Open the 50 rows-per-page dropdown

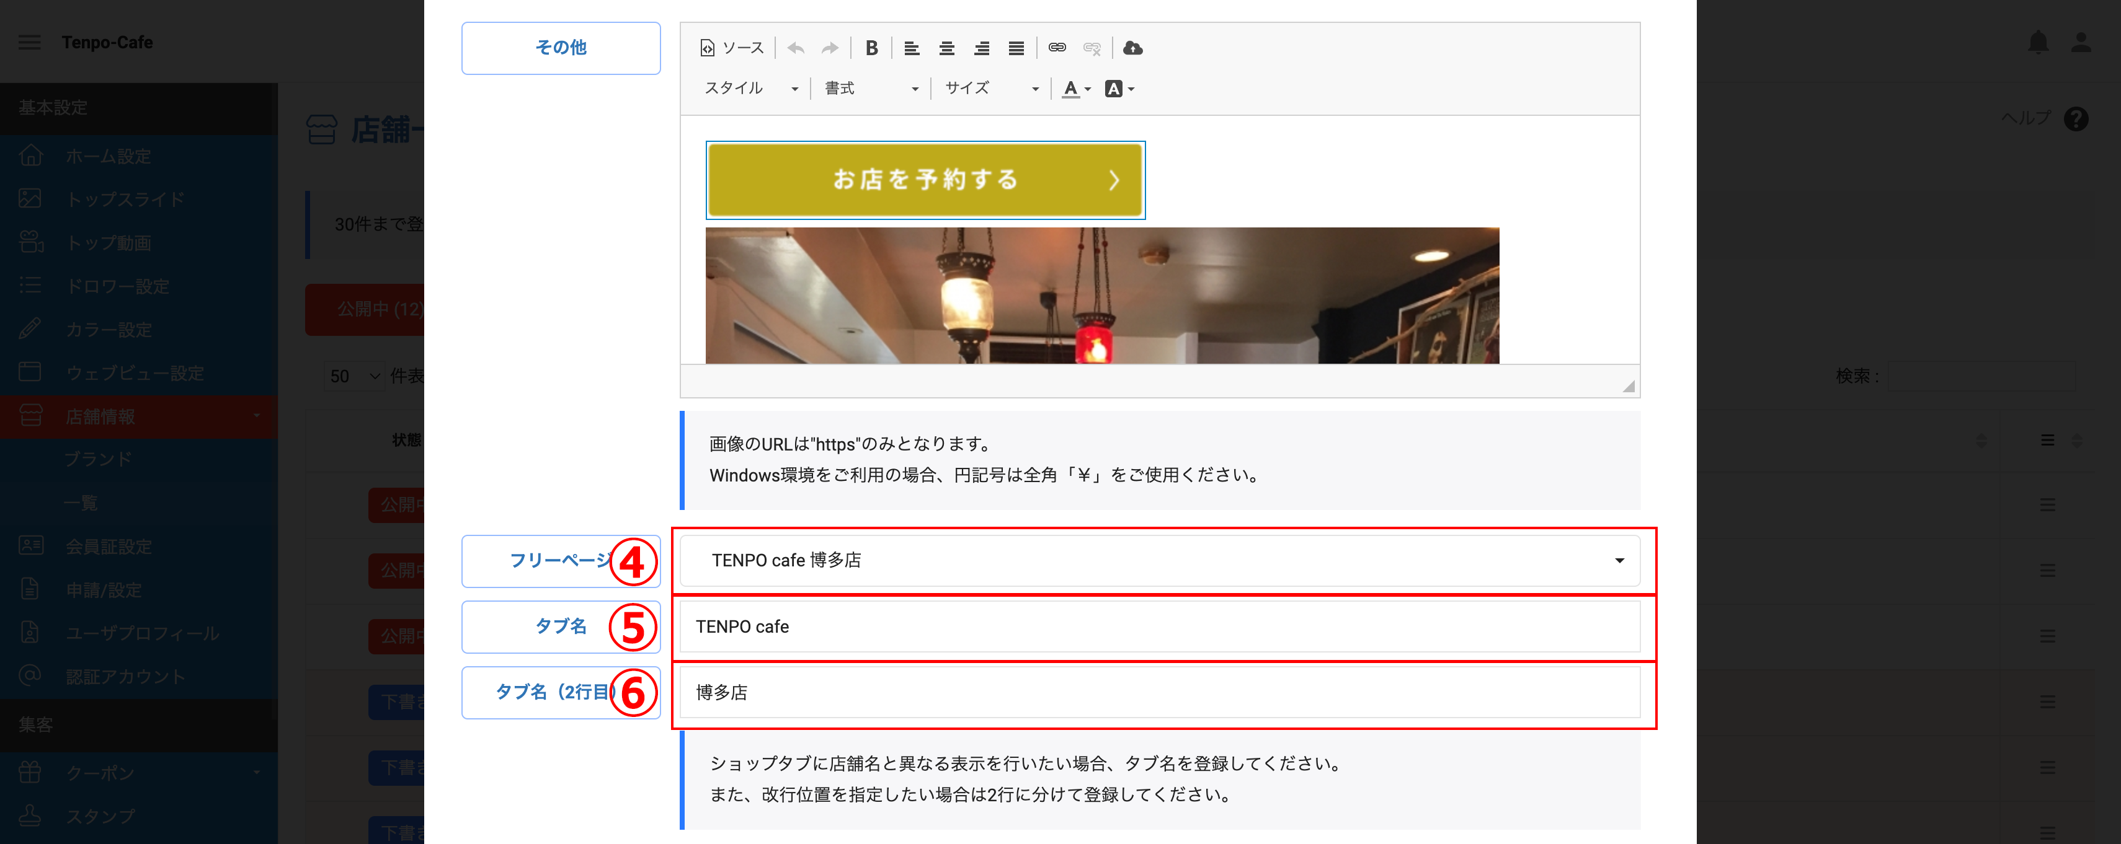[354, 376]
